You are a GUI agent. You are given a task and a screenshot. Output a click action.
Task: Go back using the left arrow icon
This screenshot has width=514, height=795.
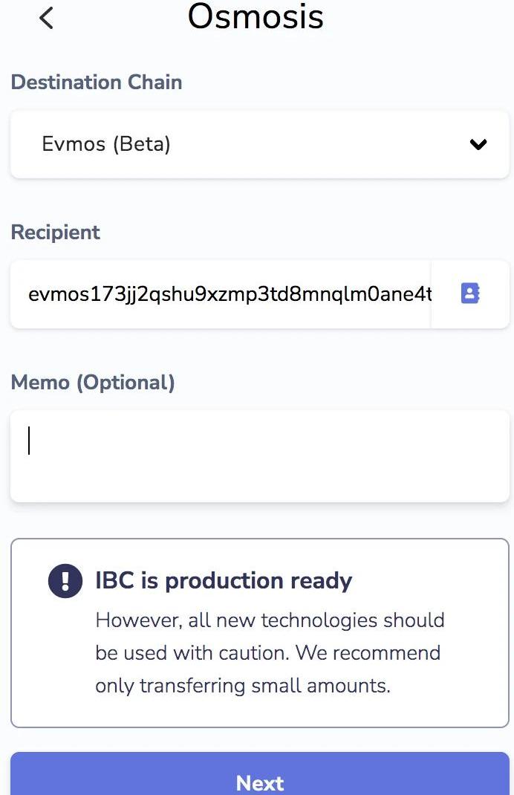[x=46, y=19]
